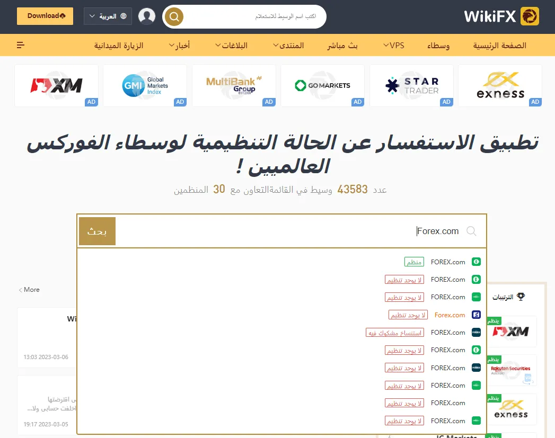555x438 pixels.
Task: Open the Global Markets Index ad banner
Action: (x=145, y=86)
